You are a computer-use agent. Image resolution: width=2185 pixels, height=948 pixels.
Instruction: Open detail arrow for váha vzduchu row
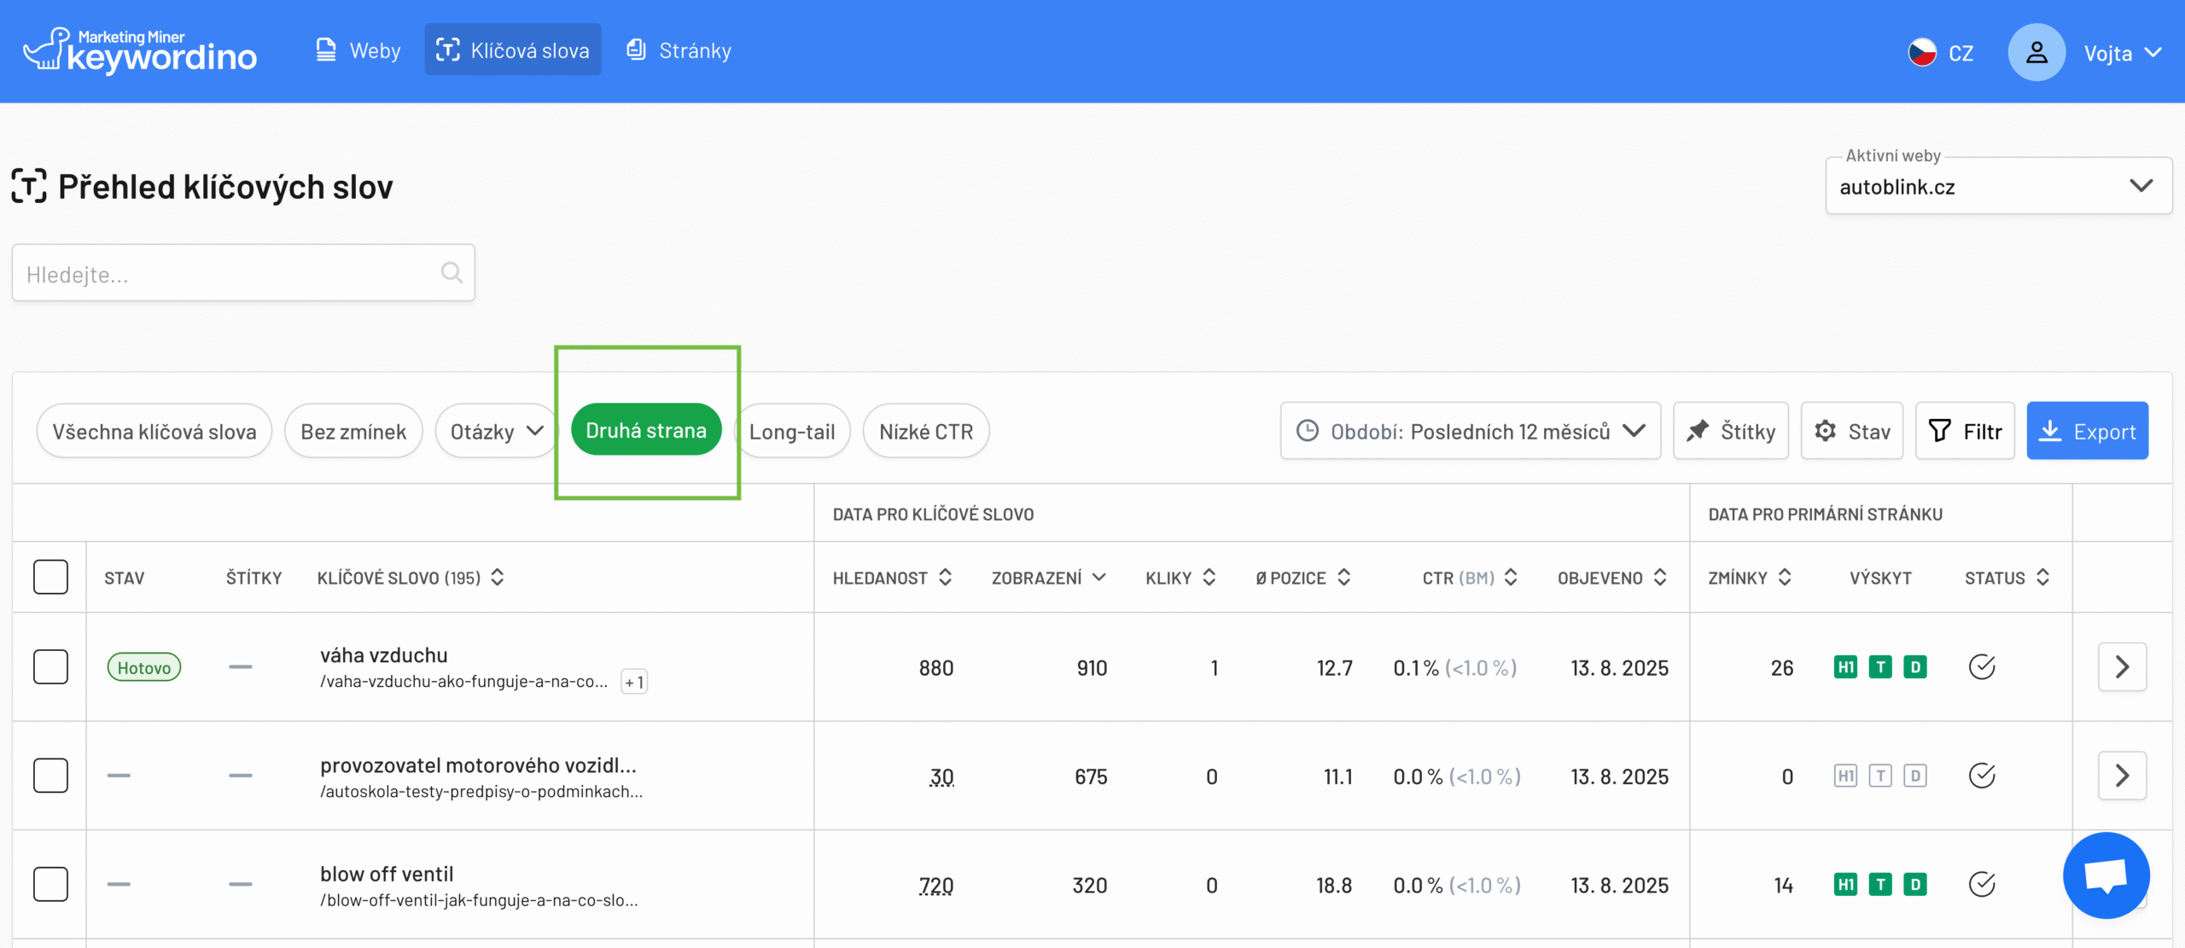2122,667
